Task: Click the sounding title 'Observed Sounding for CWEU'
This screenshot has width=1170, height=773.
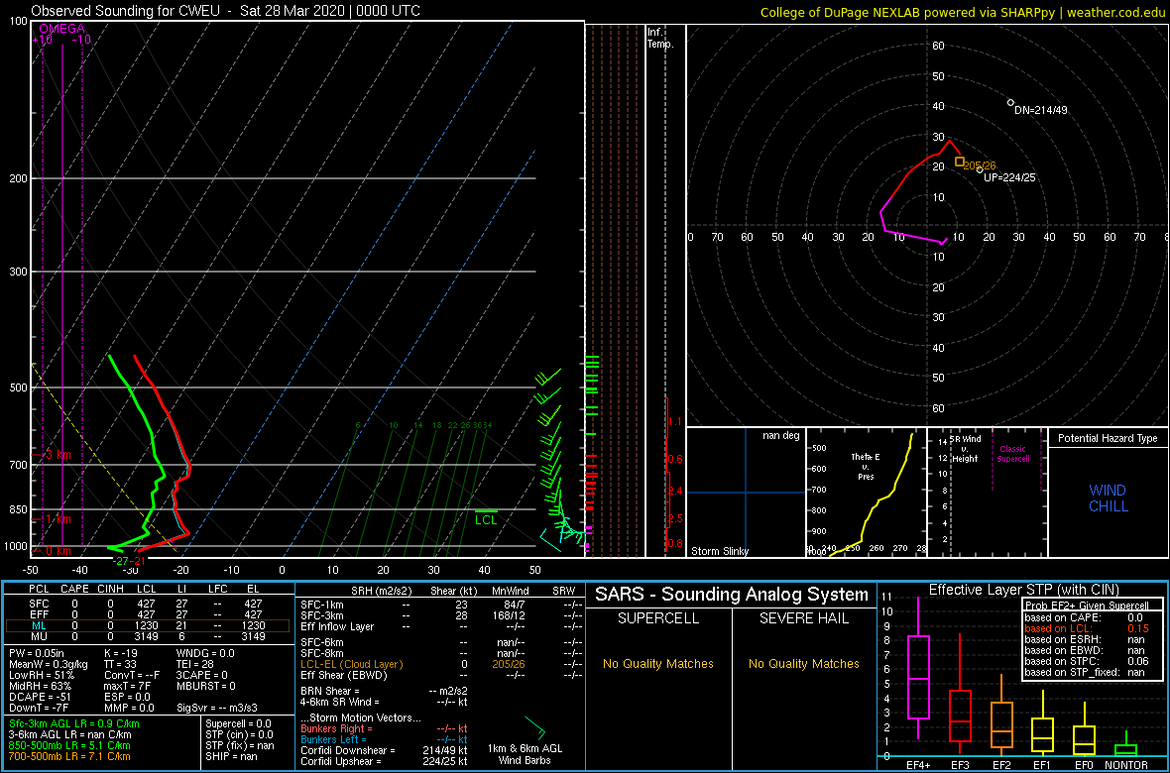Action: point(131,11)
